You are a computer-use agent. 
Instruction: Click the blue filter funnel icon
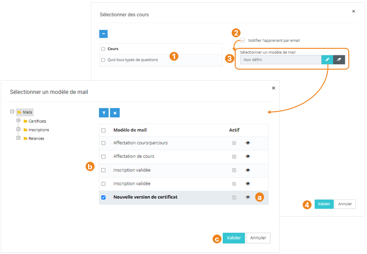point(104,113)
